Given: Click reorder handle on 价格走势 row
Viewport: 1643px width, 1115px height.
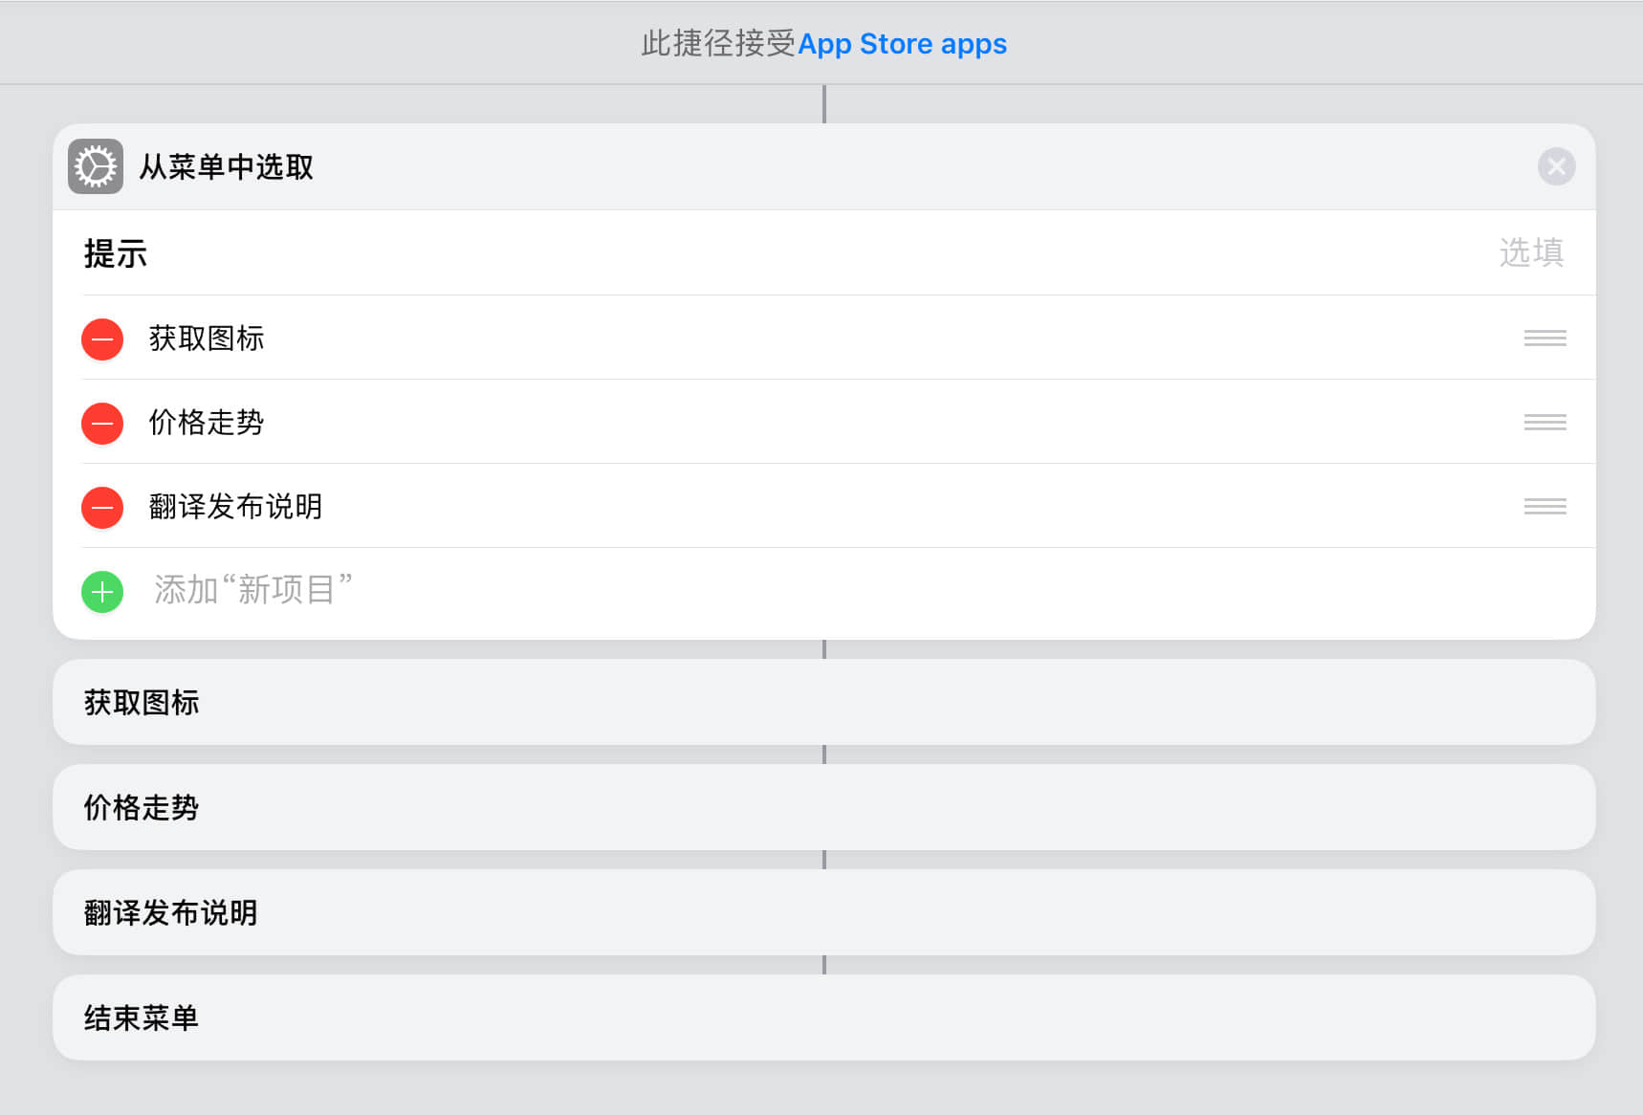Looking at the screenshot, I should 1544,423.
